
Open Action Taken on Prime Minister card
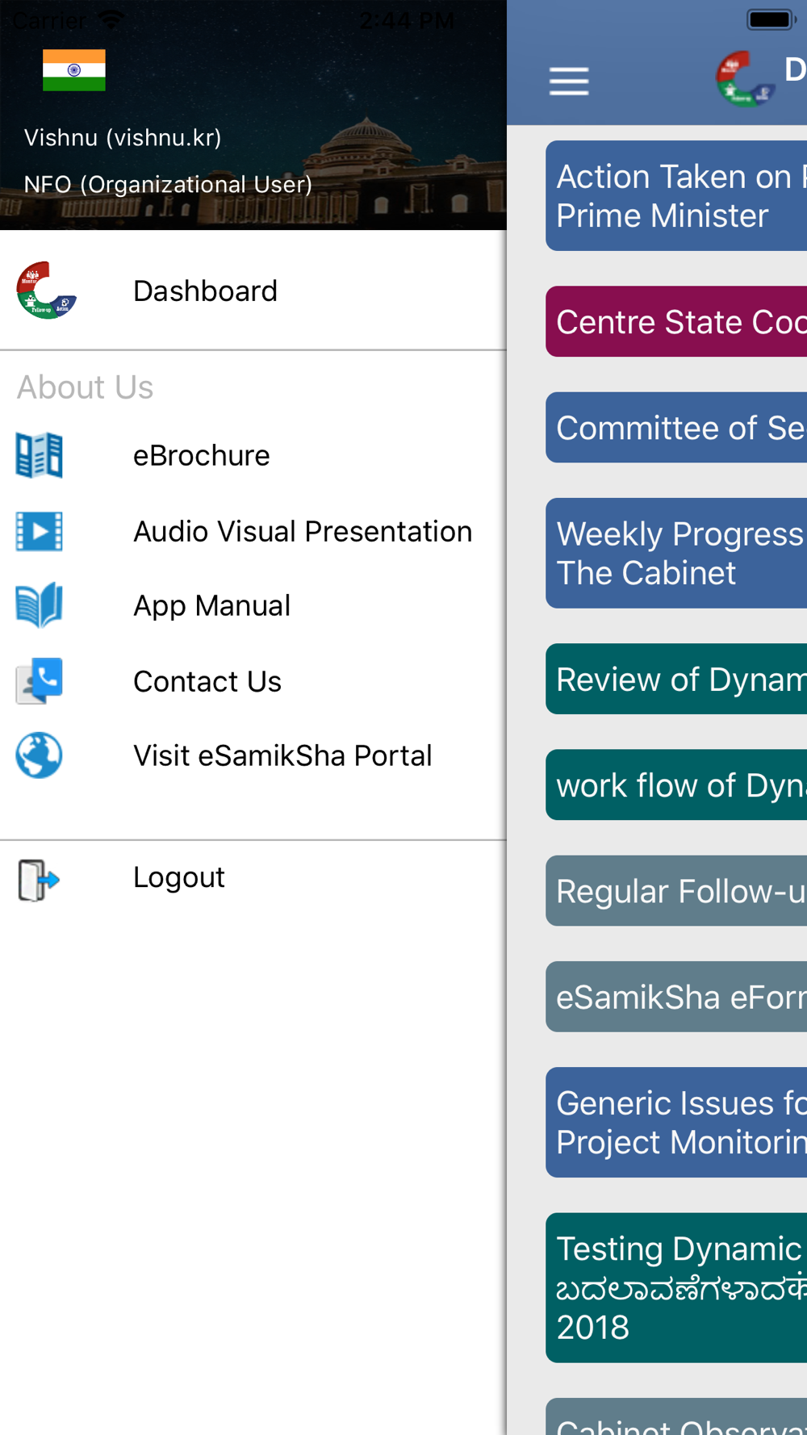[676, 195]
